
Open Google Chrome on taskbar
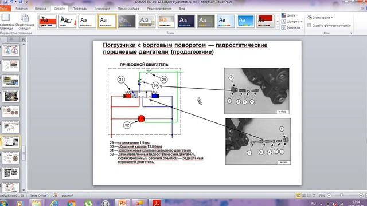[71, 203]
